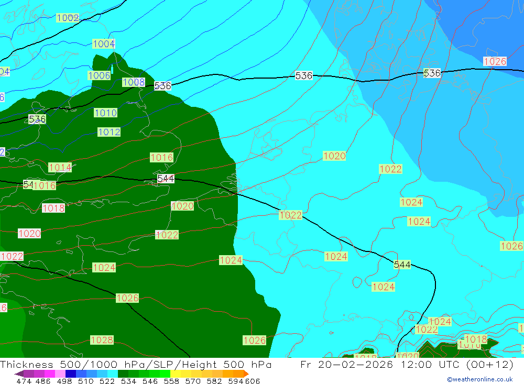This screenshot has width=524, height=384.
Task: Click the 1018 label on the pink background
Action: point(53,208)
